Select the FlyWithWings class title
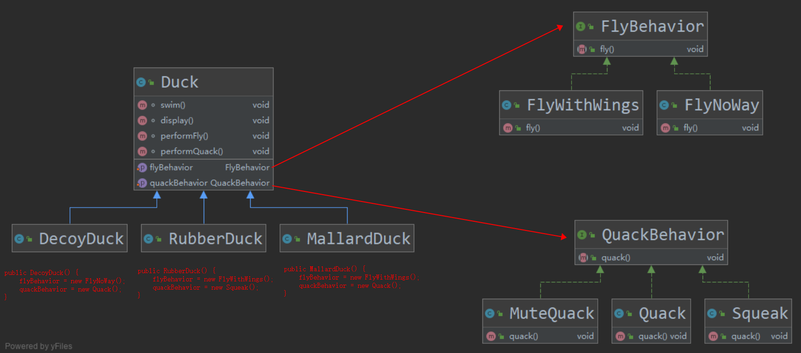This screenshot has width=801, height=353. click(583, 105)
